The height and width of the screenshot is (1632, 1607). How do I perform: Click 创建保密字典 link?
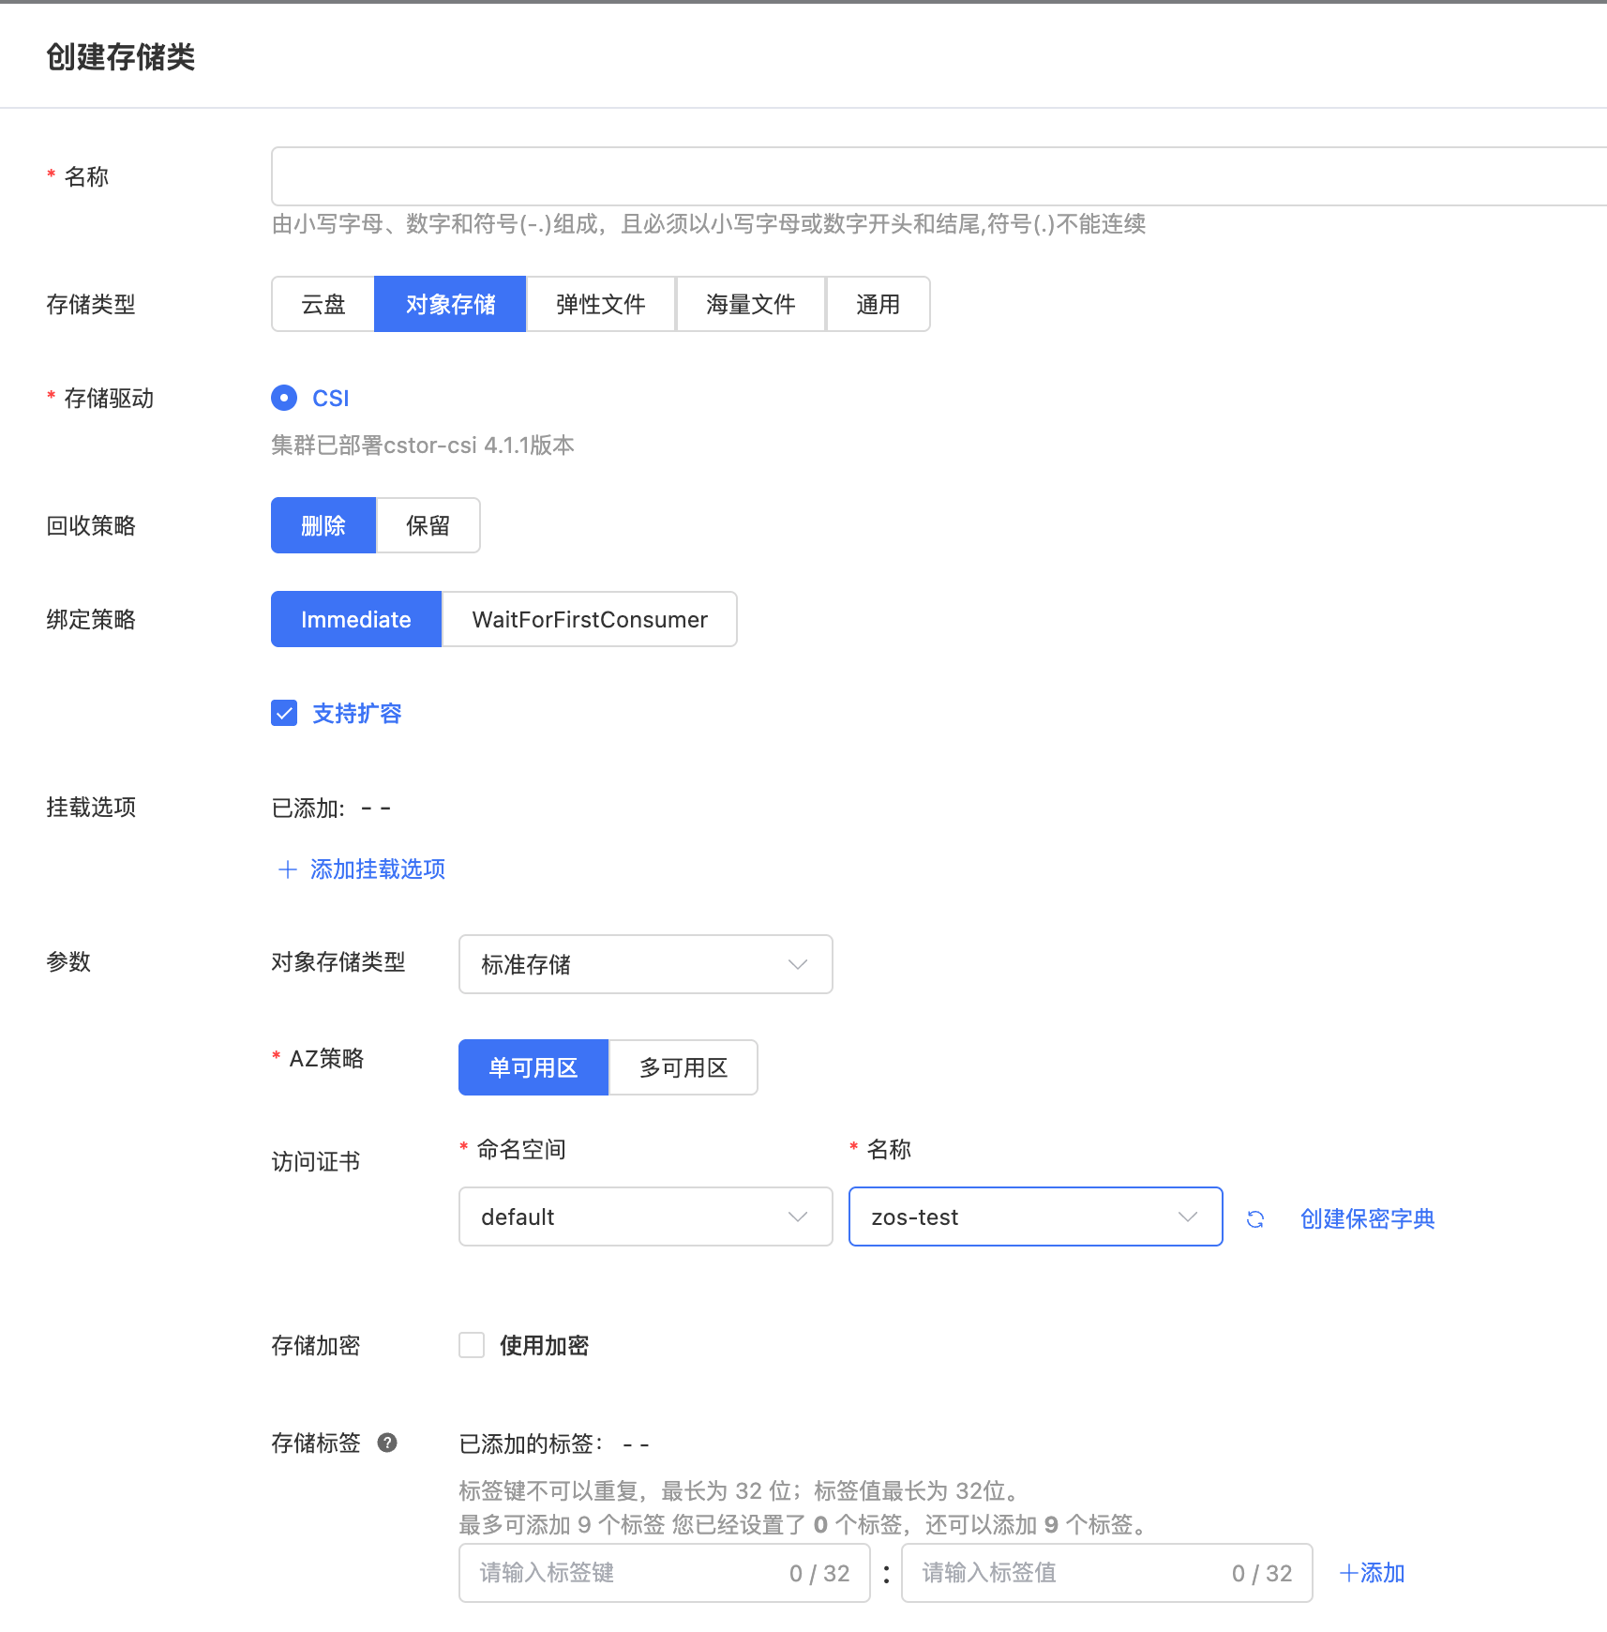1368,1218
